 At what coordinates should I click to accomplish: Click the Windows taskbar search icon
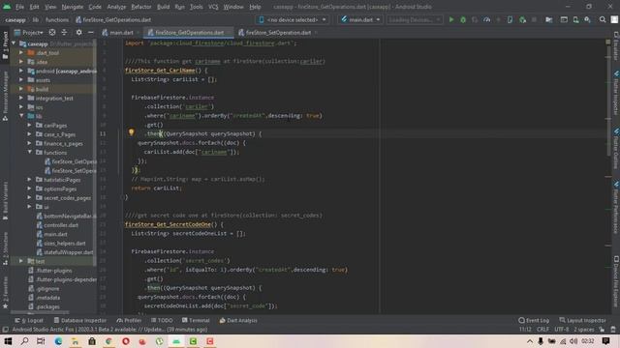tap(24, 341)
